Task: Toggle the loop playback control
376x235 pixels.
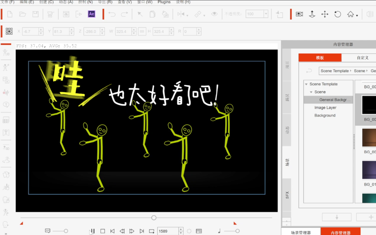Action: pos(151,231)
